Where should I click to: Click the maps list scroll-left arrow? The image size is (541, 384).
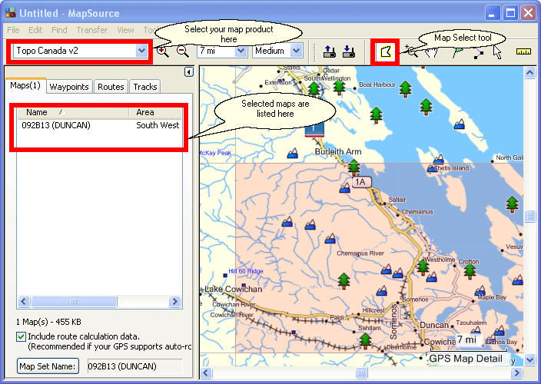point(24,302)
